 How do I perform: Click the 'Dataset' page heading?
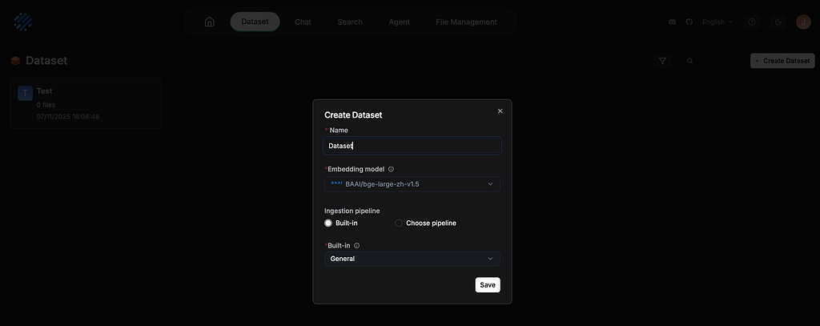(46, 61)
